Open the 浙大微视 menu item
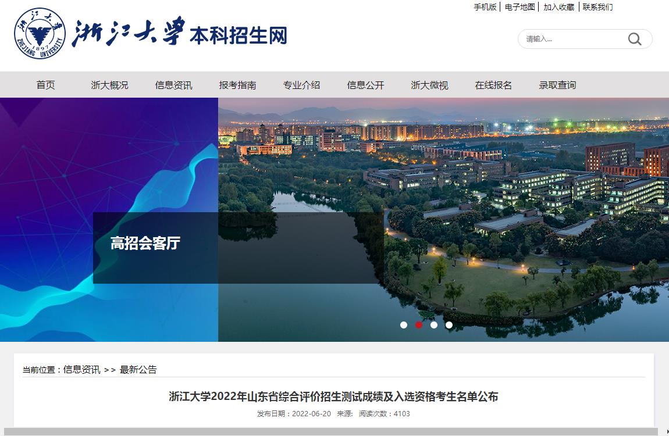669x436 pixels. 430,85
